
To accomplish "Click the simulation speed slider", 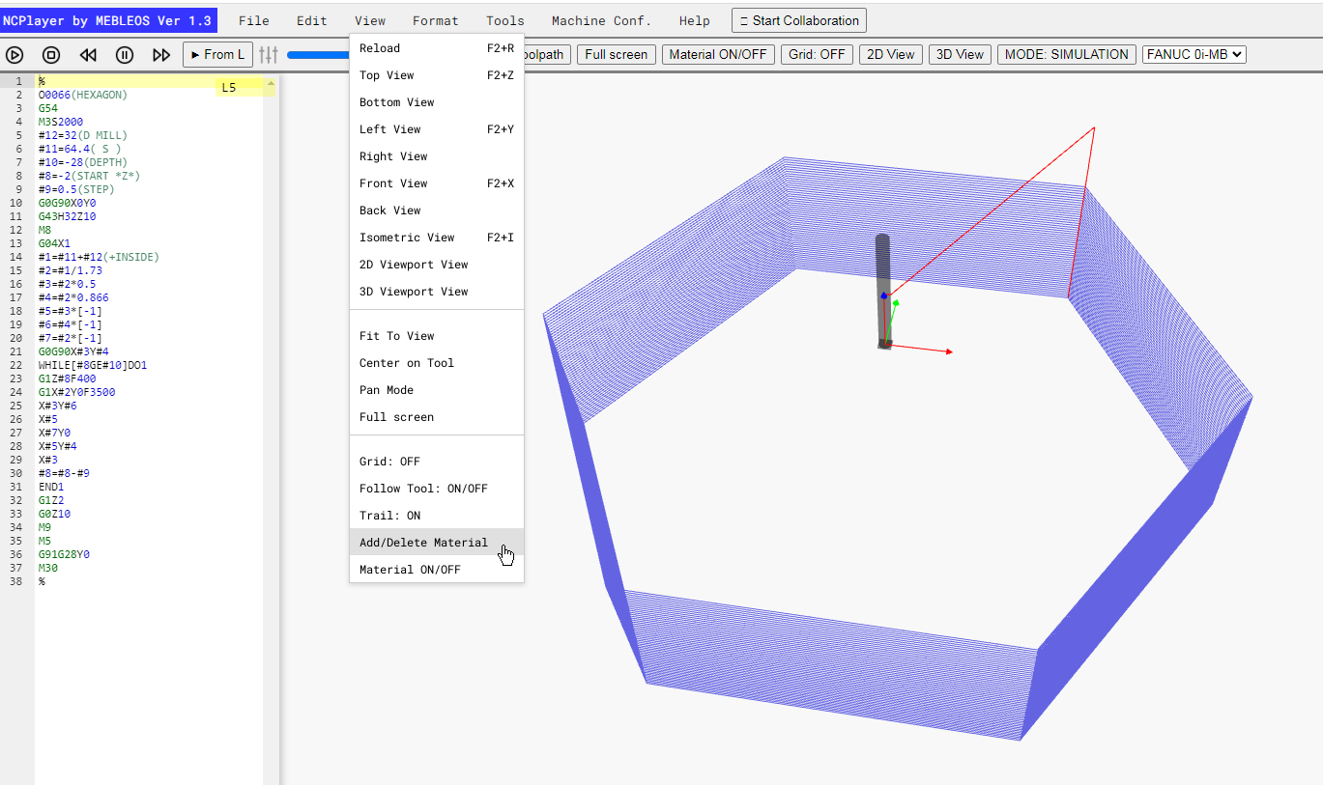I will coord(319,55).
